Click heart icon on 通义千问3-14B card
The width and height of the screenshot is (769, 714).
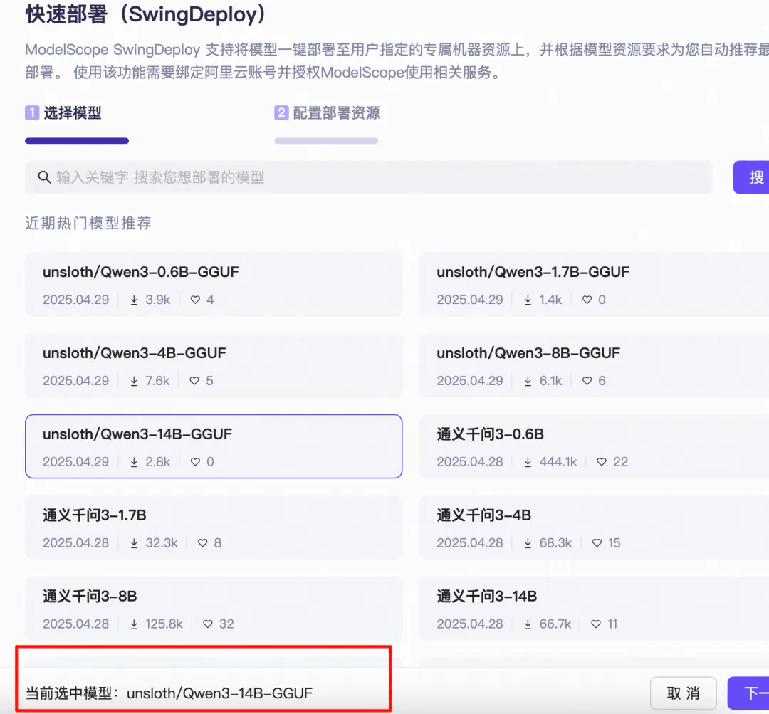point(596,624)
